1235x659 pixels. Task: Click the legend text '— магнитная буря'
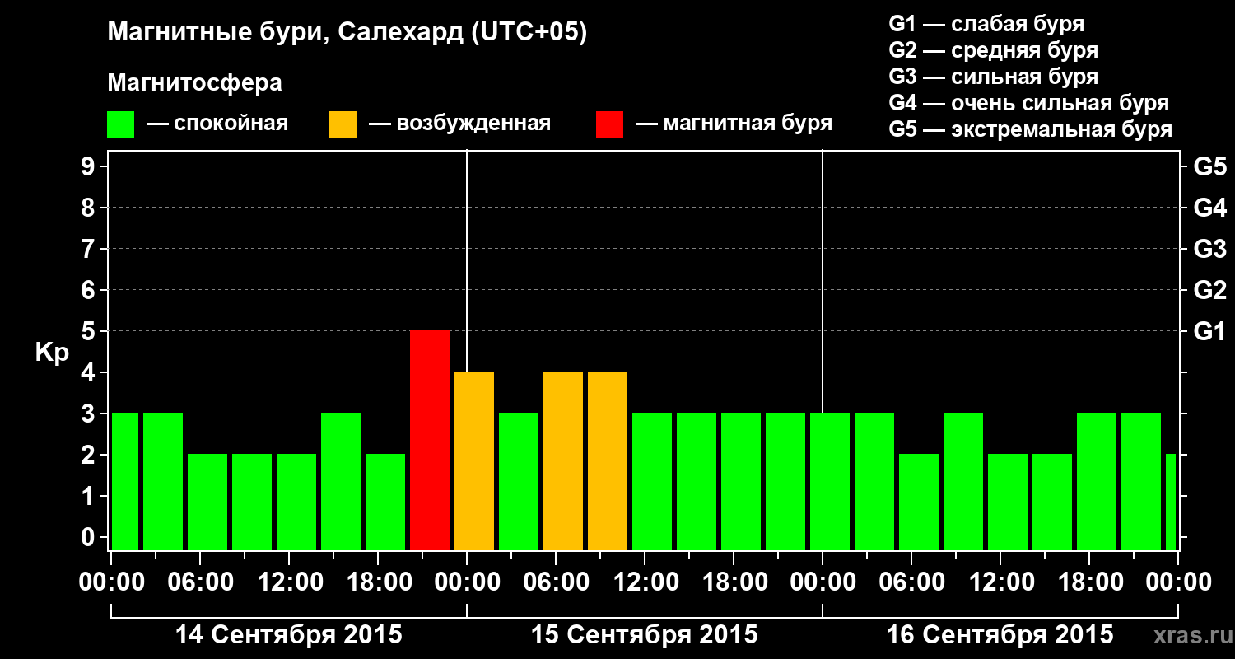(x=734, y=124)
